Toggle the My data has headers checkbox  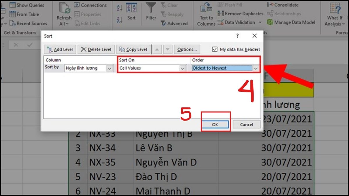[215, 49]
